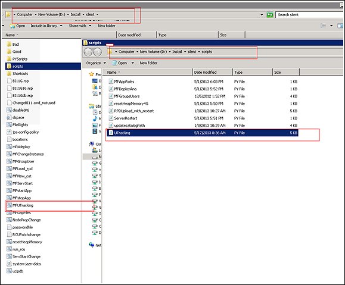The height and width of the screenshot is (285, 345).
Task: Click the green refresh icon beside search
Action: click(x=270, y=15)
